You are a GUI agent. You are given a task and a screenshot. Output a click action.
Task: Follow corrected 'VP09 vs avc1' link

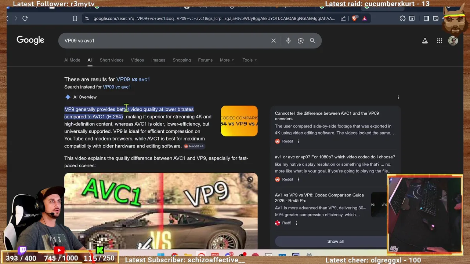133,79
